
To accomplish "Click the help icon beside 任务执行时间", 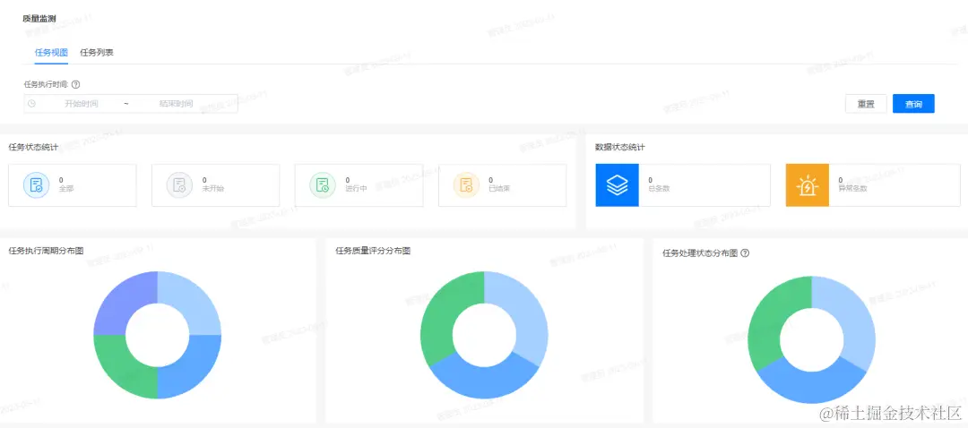I will tap(76, 84).
